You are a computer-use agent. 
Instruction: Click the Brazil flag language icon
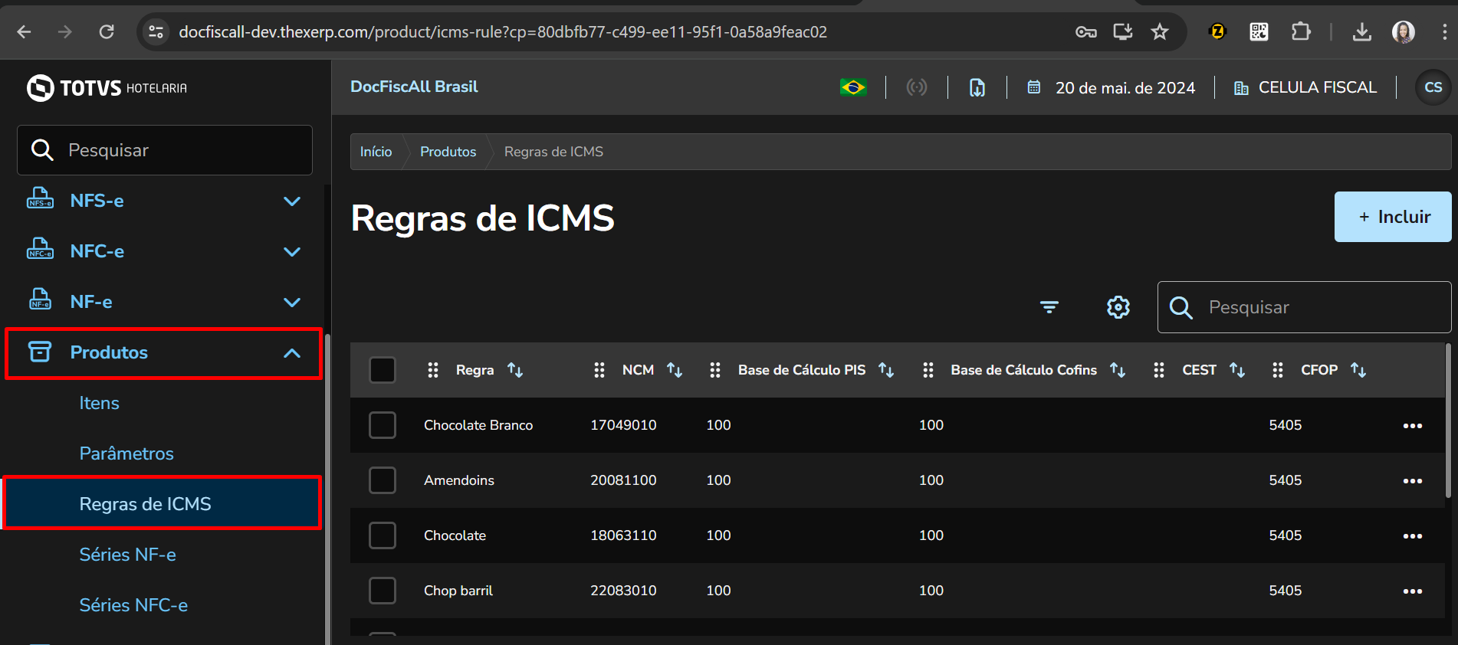pos(853,87)
